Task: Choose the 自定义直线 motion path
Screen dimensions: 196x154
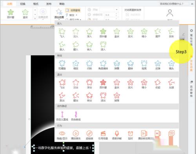Action: pos(62,116)
